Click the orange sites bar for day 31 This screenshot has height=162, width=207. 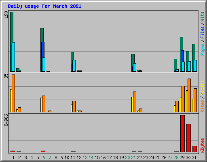(x=195, y=100)
